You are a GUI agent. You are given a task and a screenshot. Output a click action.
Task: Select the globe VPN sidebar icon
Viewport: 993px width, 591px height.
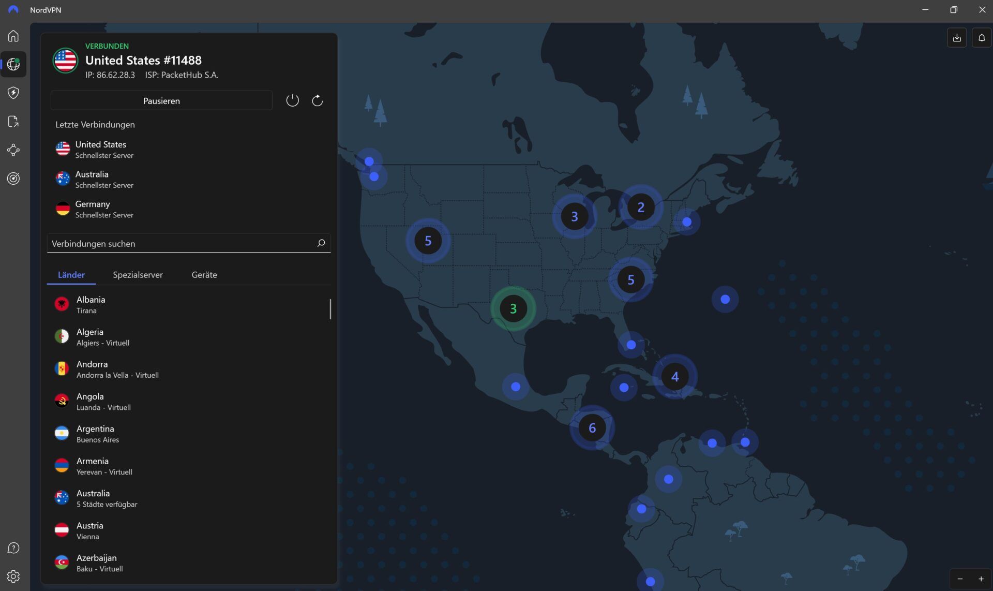click(13, 64)
